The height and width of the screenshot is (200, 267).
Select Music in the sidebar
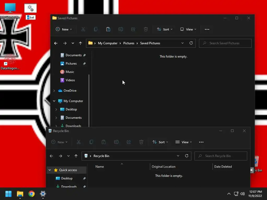(x=67, y=72)
